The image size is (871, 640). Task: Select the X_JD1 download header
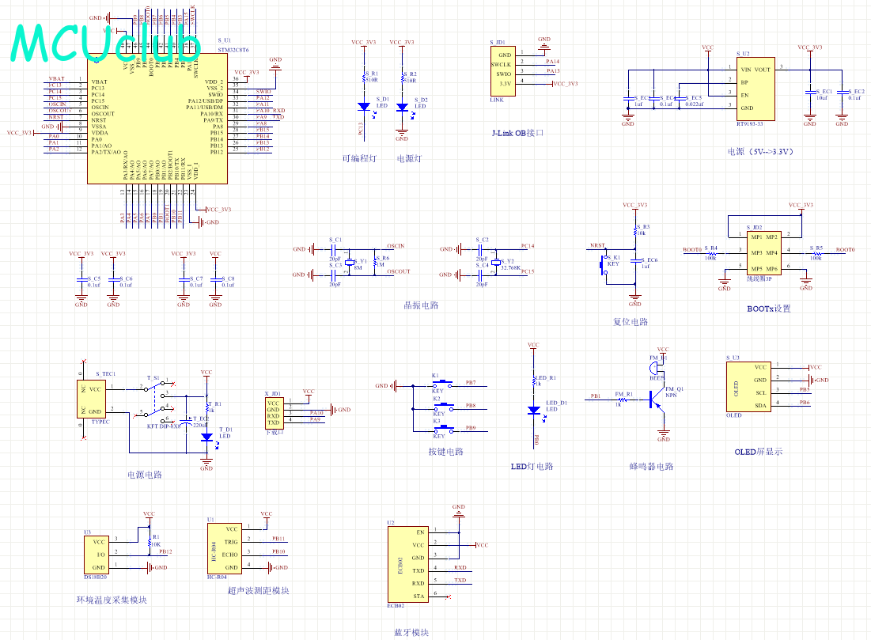coord(275,413)
